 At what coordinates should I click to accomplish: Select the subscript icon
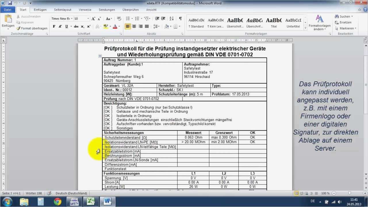point(83,26)
